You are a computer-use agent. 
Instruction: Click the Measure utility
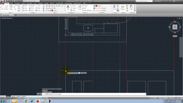pos(123,7)
